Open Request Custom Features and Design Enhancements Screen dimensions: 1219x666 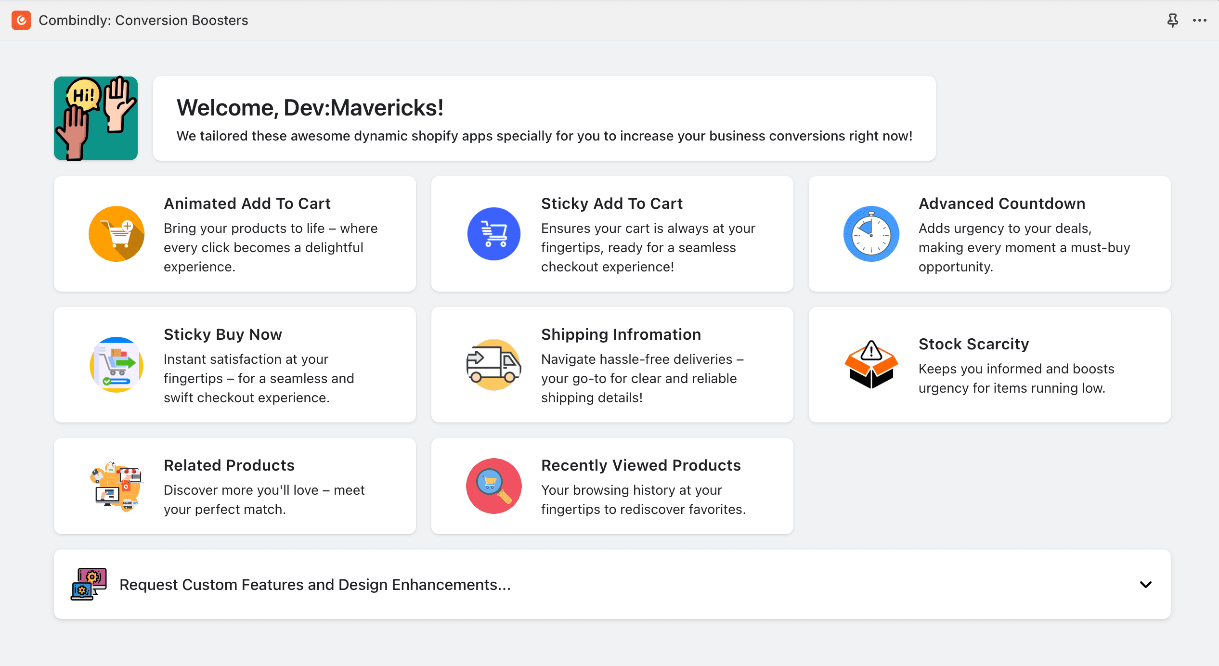pyautogui.click(x=315, y=584)
